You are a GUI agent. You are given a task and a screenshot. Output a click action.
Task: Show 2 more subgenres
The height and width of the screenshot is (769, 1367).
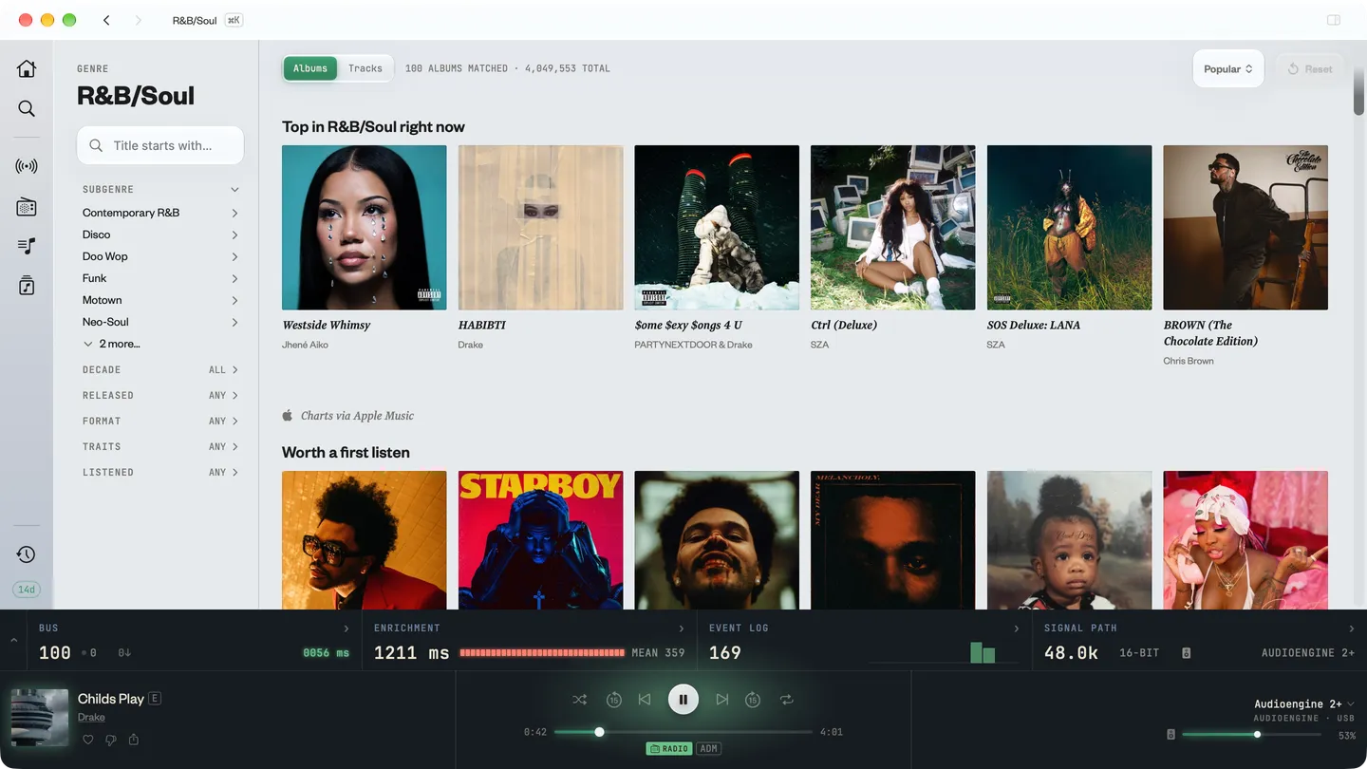[x=112, y=344]
